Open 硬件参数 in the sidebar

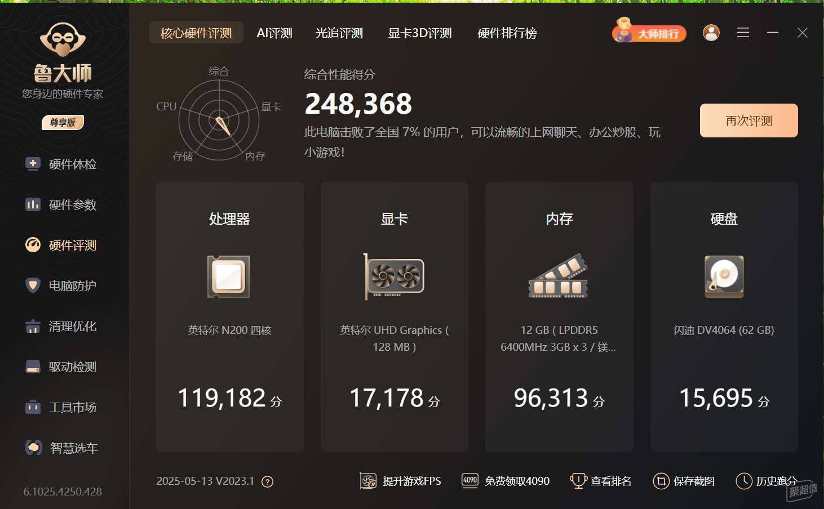pos(61,204)
